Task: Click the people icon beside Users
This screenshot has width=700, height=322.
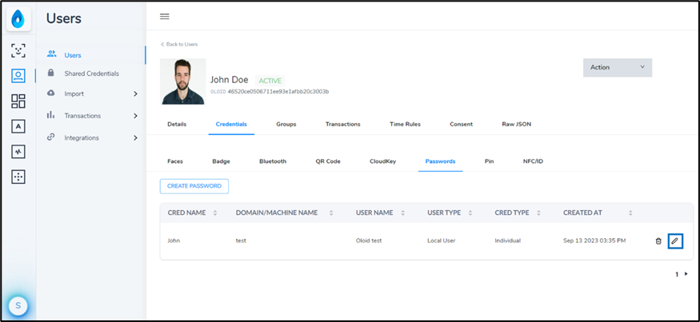Action: (x=52, y=54)
